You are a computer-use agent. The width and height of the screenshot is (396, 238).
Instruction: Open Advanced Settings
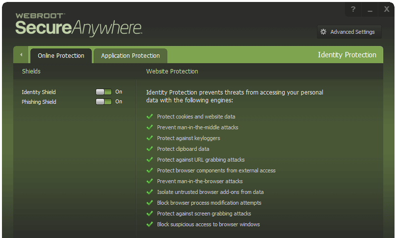pyautogui.click(x=349, y=32)
